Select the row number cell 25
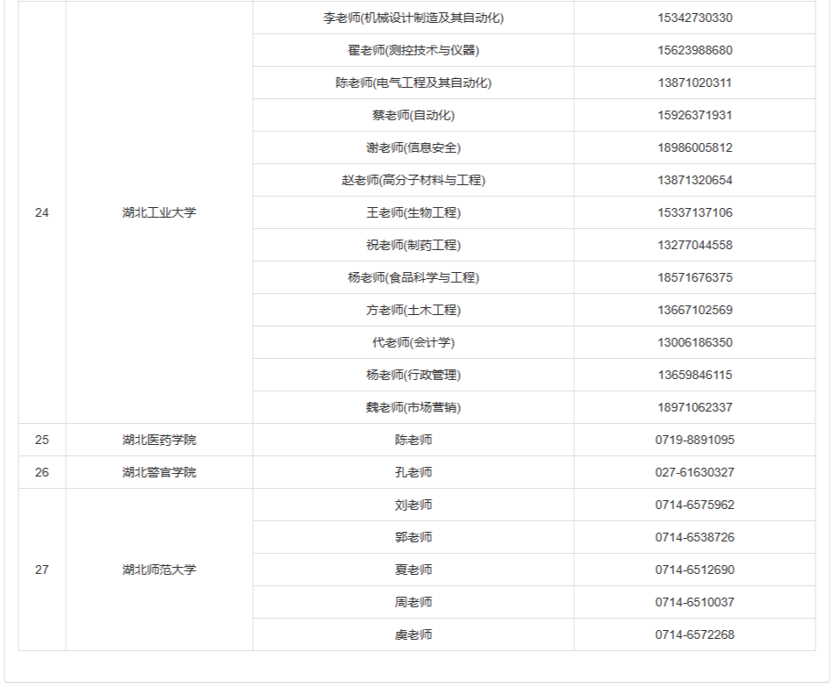Viewport: 833px width, 688px height. point(42,440)
